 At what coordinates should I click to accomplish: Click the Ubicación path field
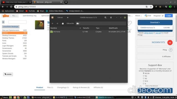point(101,23)
